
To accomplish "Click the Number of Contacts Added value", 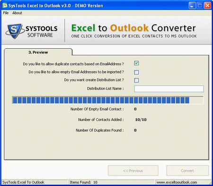I will point(141,120).
